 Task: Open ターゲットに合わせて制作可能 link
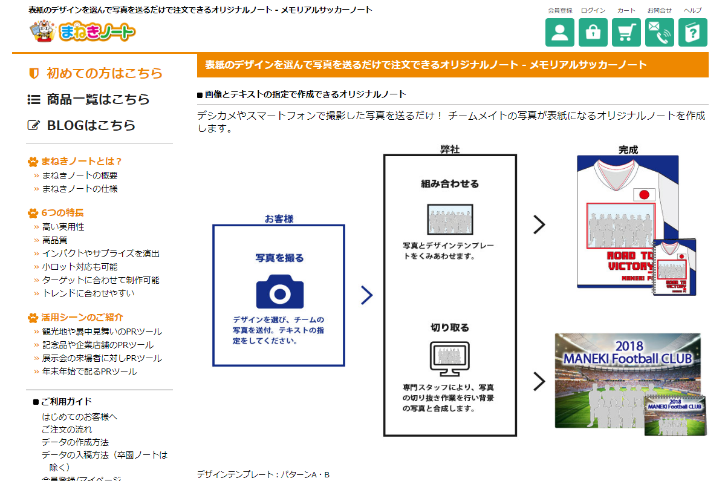[101, 280]
